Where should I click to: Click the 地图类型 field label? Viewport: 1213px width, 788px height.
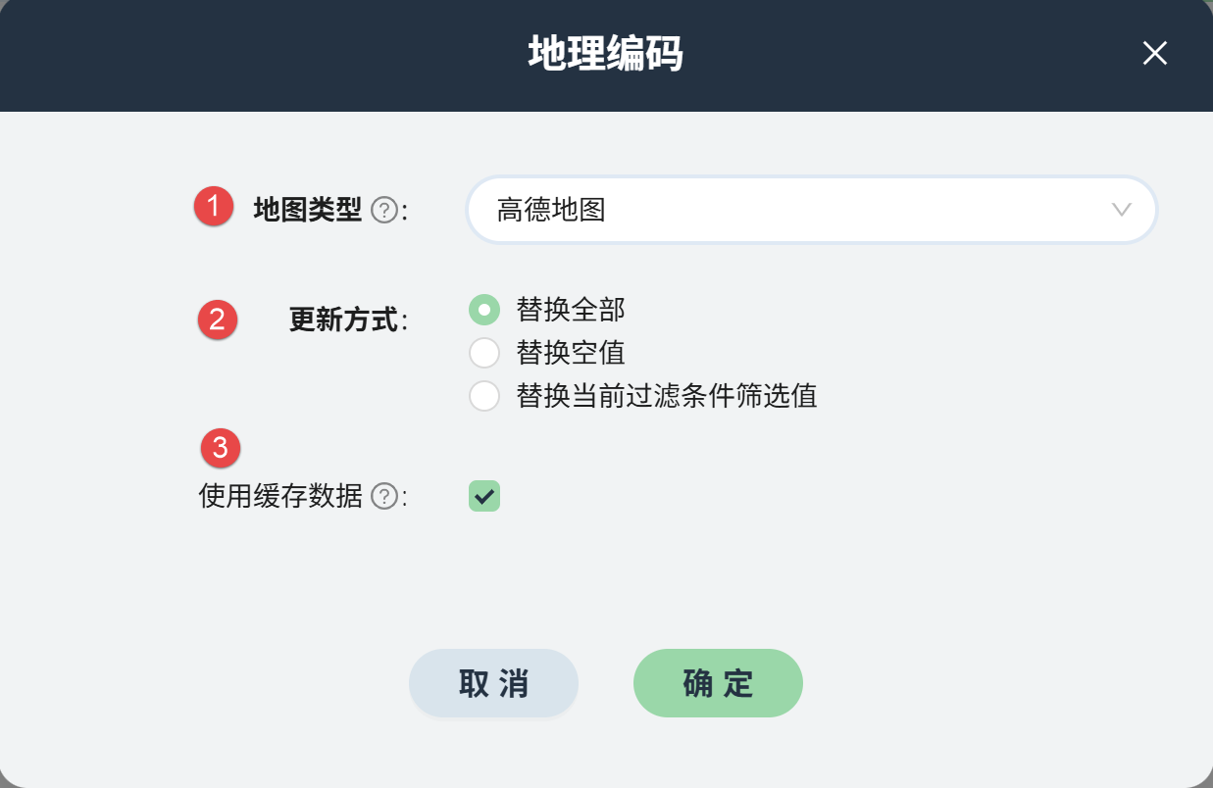click(x=308, y=210)
